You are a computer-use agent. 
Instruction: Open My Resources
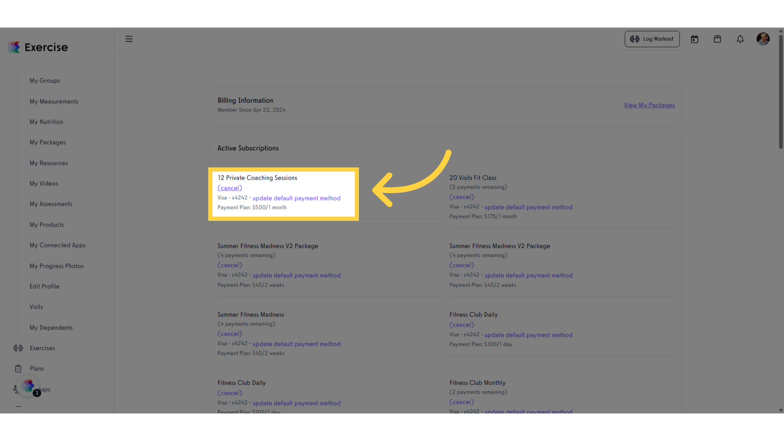(x=49, y=163)
